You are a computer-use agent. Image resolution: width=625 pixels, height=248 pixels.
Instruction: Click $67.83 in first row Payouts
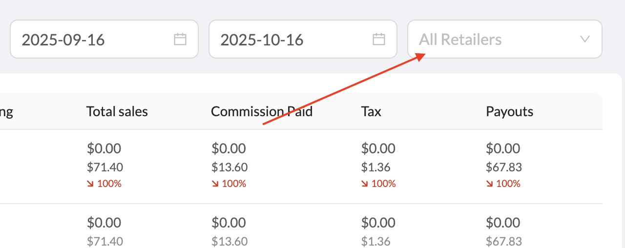click(504, 167)
